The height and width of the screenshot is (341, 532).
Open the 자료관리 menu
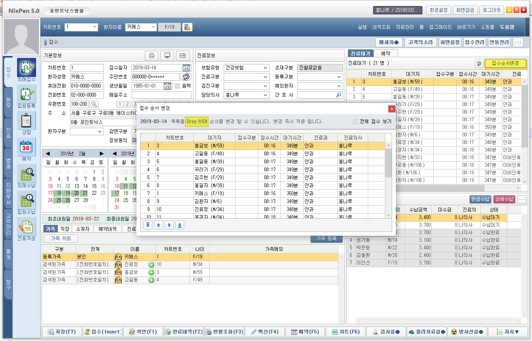405,27
